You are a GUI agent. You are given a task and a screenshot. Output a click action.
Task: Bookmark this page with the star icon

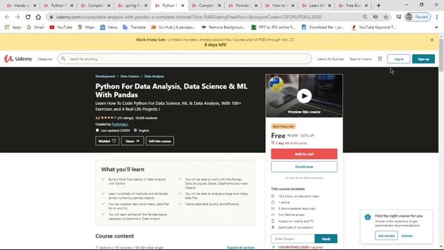tap(386, 17)
